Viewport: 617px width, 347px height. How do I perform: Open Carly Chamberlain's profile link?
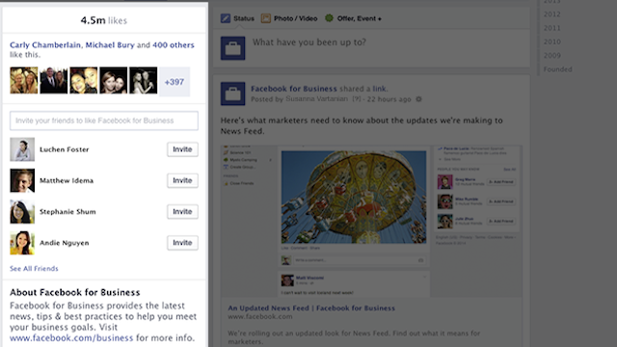(x=45, y=45)
